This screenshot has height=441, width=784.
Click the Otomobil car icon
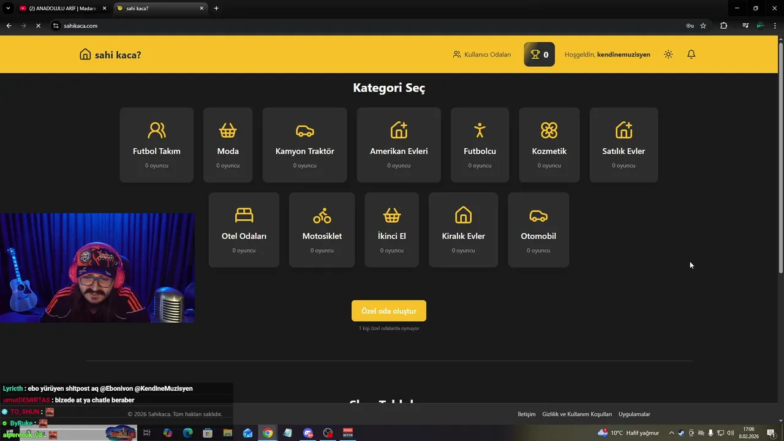coord(538,215)
